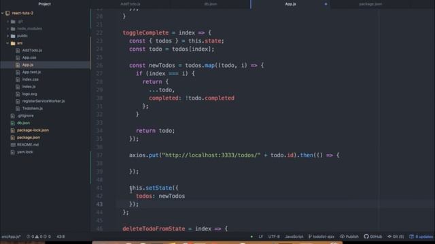Image resolution: width=435 pixels, height=244 pixels.
Task: Collapse the react-tuts-2 project root
Action: tap(3, 13)
